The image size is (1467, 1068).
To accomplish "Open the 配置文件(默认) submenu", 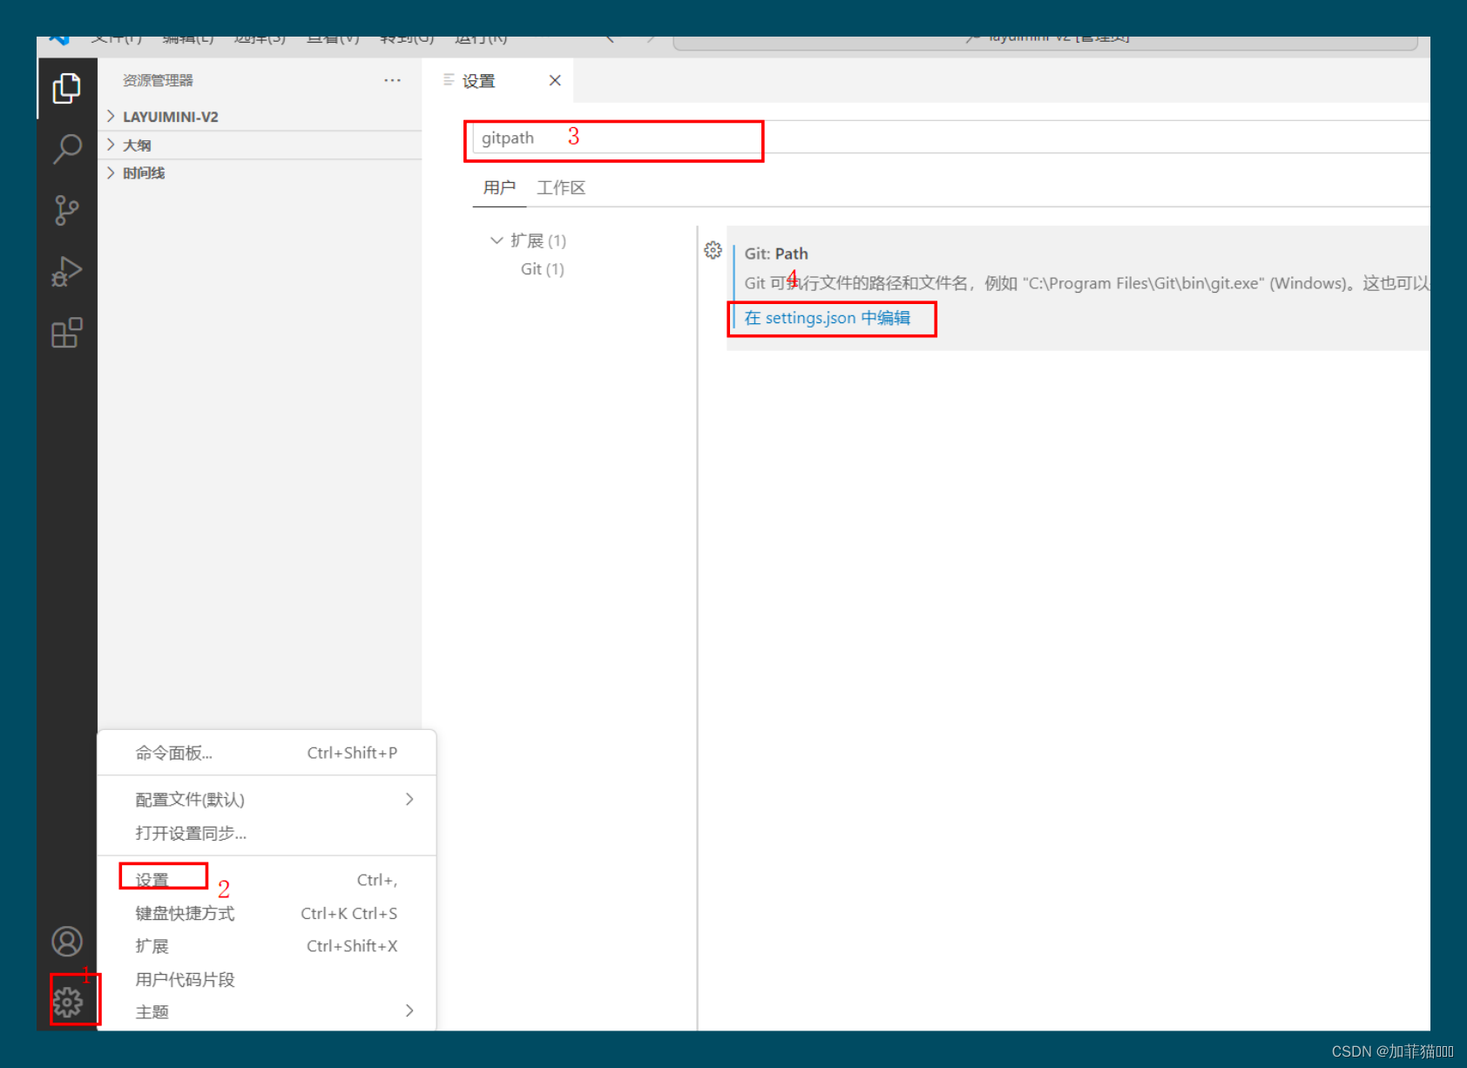I will pos(267,800).
